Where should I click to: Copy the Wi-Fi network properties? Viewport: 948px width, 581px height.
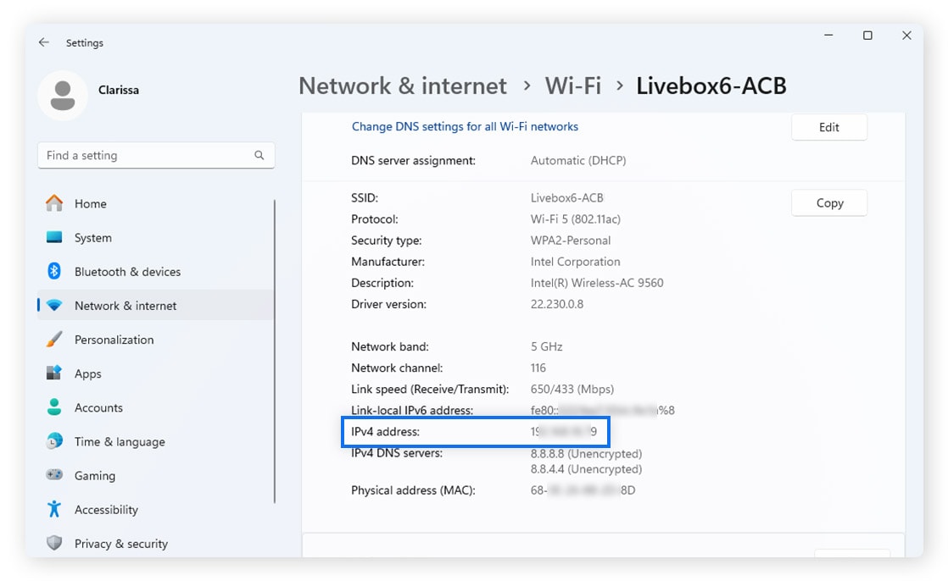(x=828, y=202)
